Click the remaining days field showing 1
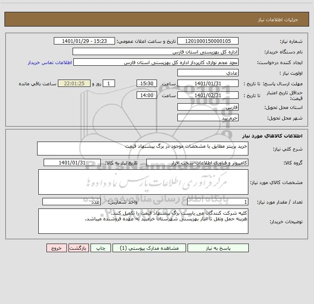314x304 pixels. point(109,83)
